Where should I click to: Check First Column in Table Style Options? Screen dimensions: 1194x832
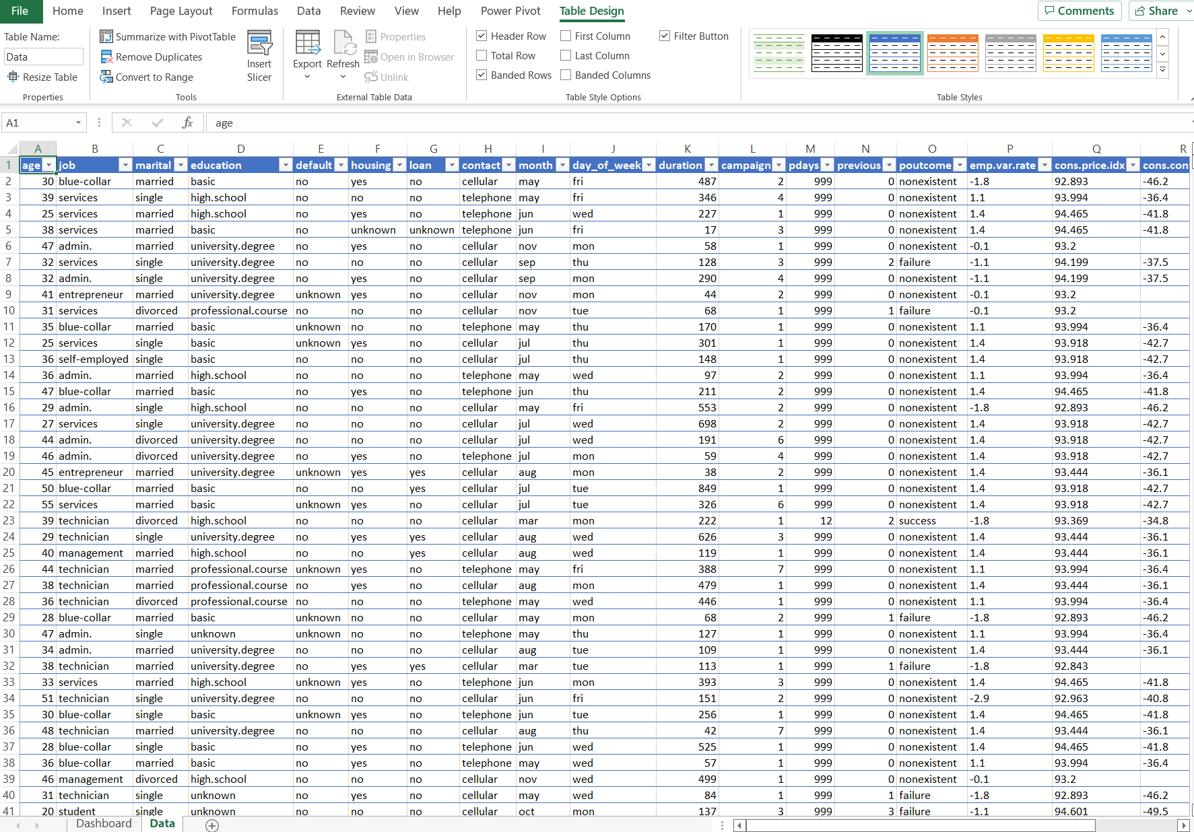[x=566, y=36]
